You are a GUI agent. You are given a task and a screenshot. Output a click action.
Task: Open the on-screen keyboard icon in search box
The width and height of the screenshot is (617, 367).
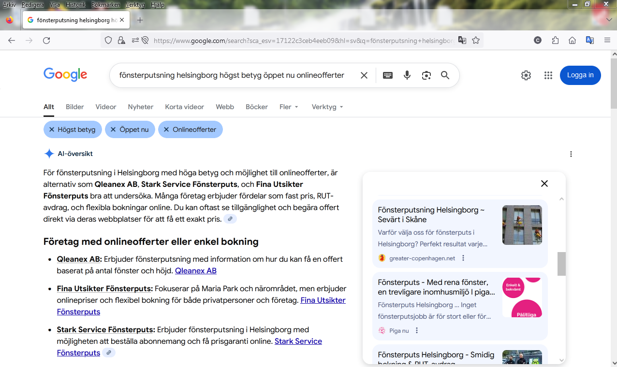point(388,75)
